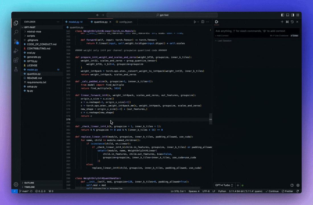Screen dimensions: 313x205
Task: Open the Extensions view
Action: 16,60
